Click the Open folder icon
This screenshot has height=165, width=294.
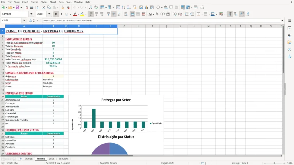tap(10, 7)
